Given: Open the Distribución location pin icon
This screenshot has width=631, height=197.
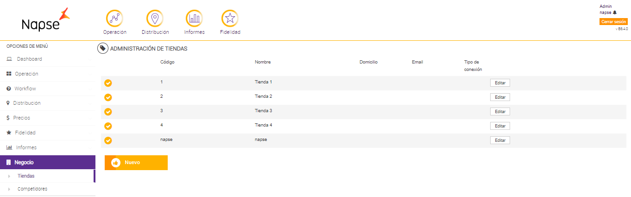Looking at the screenshot, I should pyautogui.click(x=155, y=19).
